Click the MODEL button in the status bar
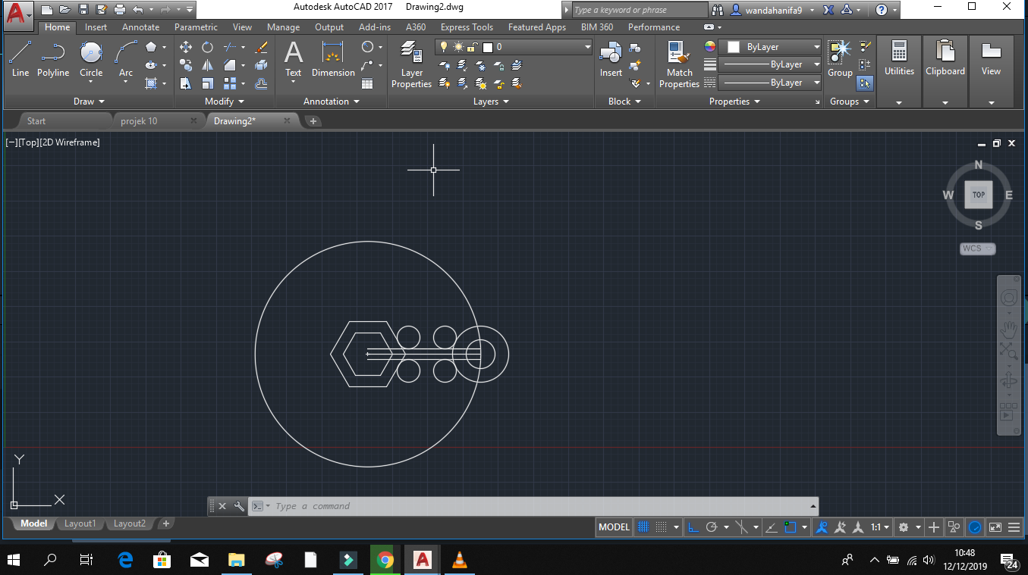The width and height of the screenshot is (1028, 575). click(x=613, y=527)
